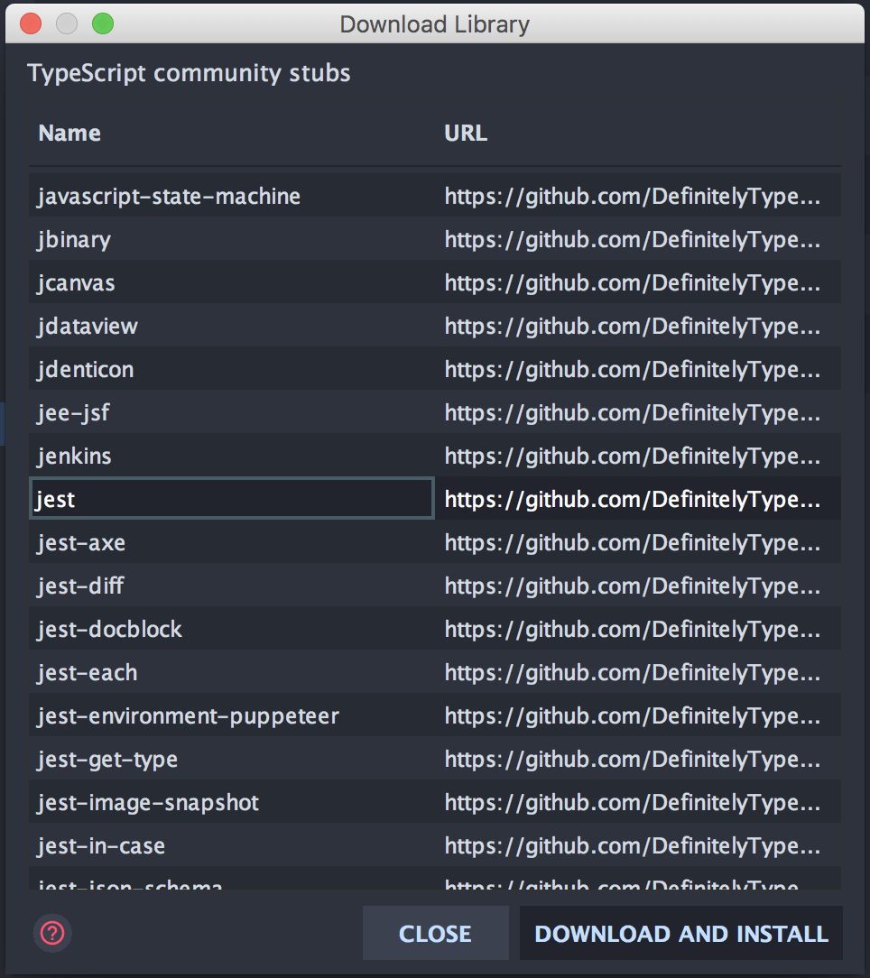The image size is (870, 978).
Task: Select jest-environment-puppeteer library
Action: tap(189, 715)
